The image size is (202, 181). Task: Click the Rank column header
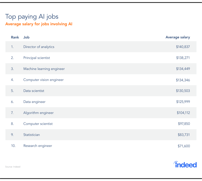point(15,37)
